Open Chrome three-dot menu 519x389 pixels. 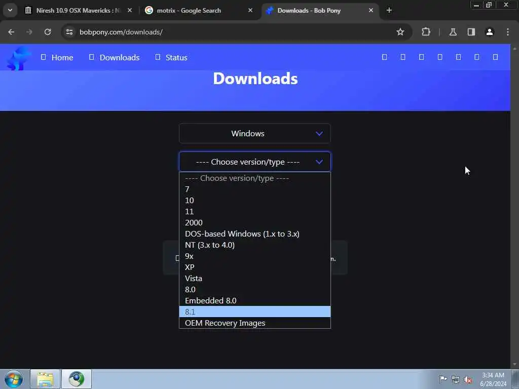[x=508, y=32]
